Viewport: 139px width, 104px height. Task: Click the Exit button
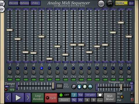[131, 3]
